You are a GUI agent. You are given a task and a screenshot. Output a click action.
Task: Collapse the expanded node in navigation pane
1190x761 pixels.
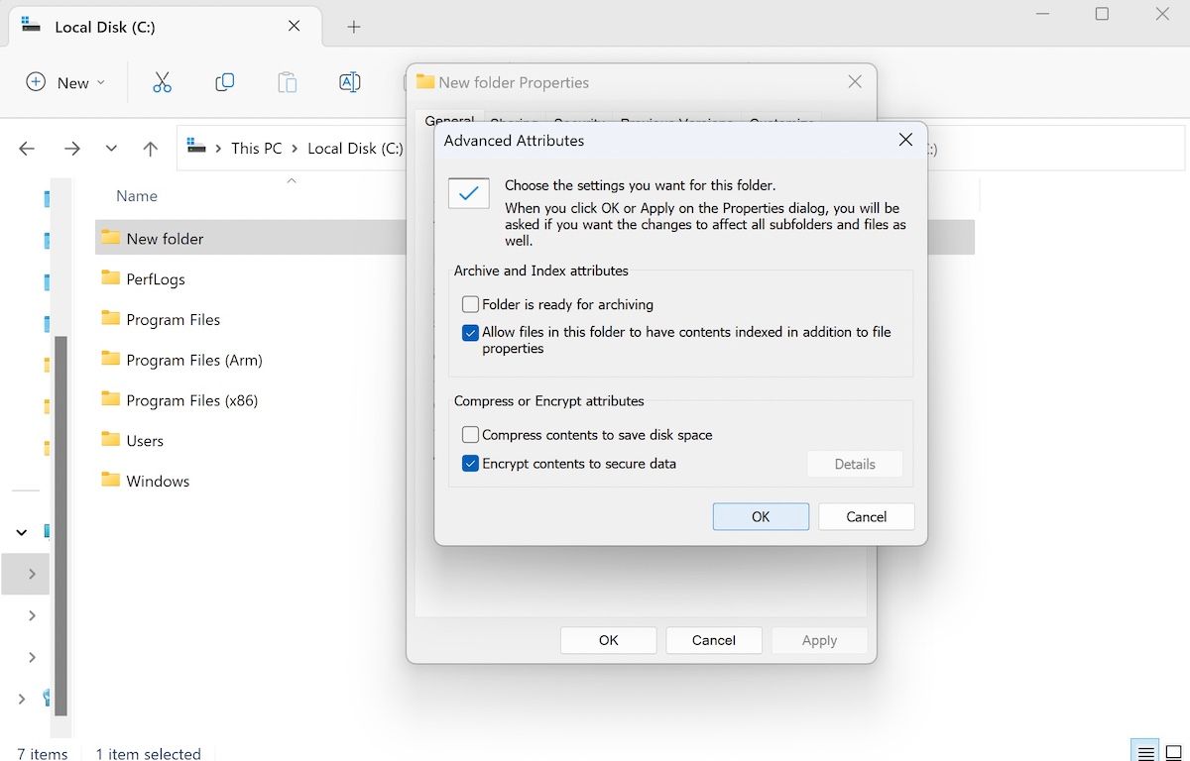coord(21,532)
